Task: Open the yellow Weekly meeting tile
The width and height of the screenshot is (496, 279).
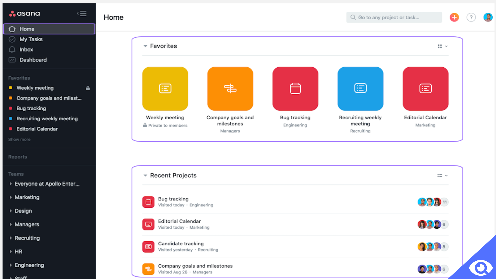Action: 165,89
